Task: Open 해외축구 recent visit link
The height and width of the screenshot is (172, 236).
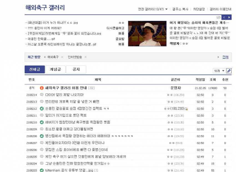Action: (53, 57)
